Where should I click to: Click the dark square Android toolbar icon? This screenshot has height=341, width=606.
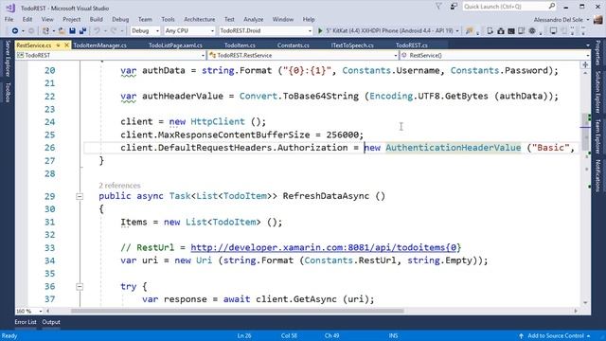tap(511, 30)
